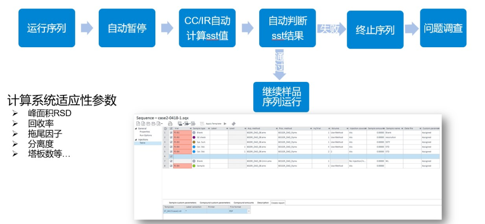Click the diamond arrows icon in toolbar
The image size is (485, 224).
click(234, 124)
